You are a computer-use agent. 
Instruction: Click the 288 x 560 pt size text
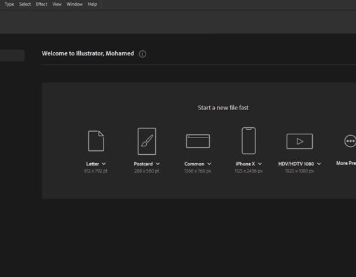point(147,171)
